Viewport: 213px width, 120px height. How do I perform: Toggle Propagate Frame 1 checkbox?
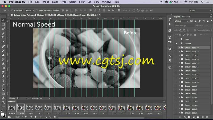195,30
